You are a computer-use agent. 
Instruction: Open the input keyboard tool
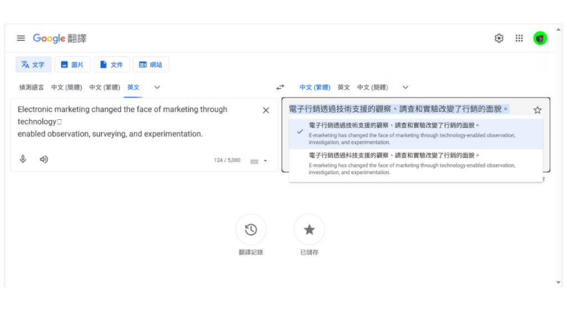pos(254,161)
